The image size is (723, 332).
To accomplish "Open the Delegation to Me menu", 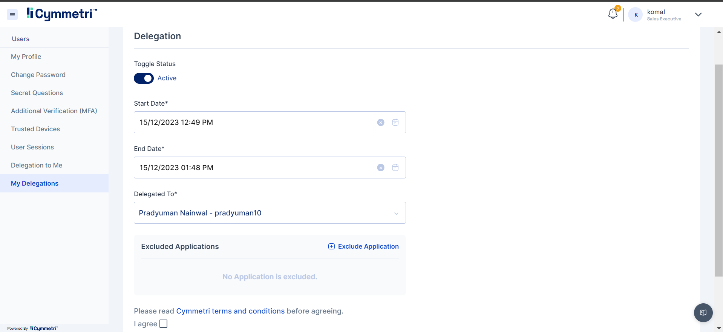I will (37, 165).
